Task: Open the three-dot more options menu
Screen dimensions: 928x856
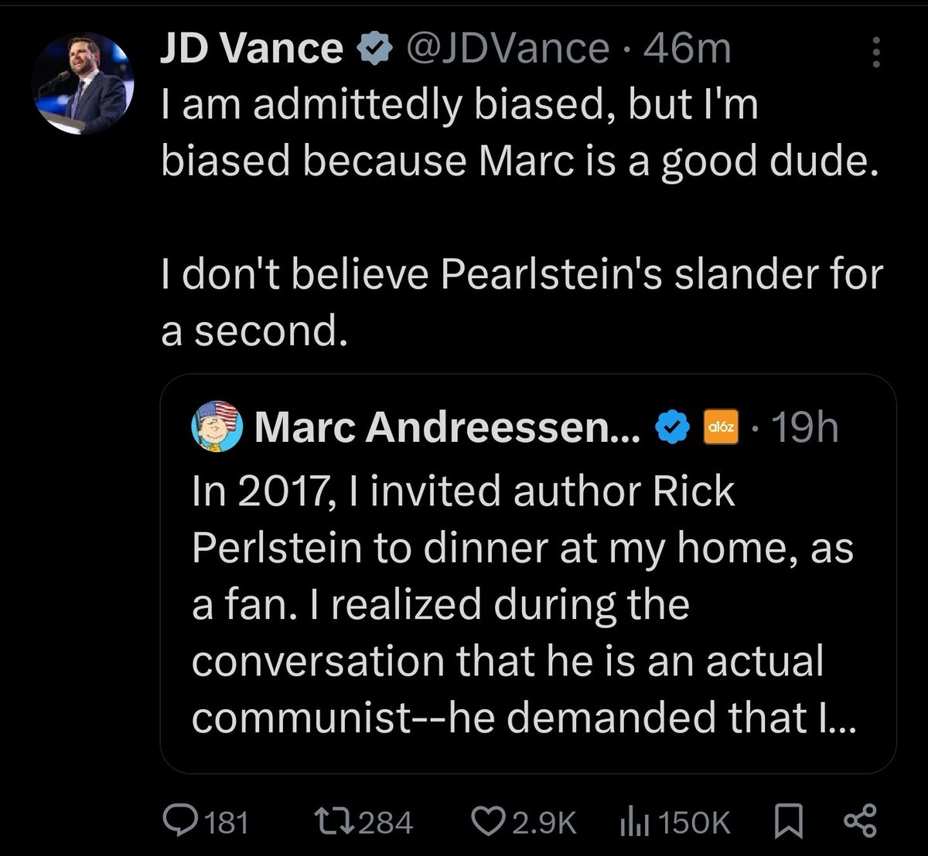Action: pyautogui.click(x=876, y=52)
